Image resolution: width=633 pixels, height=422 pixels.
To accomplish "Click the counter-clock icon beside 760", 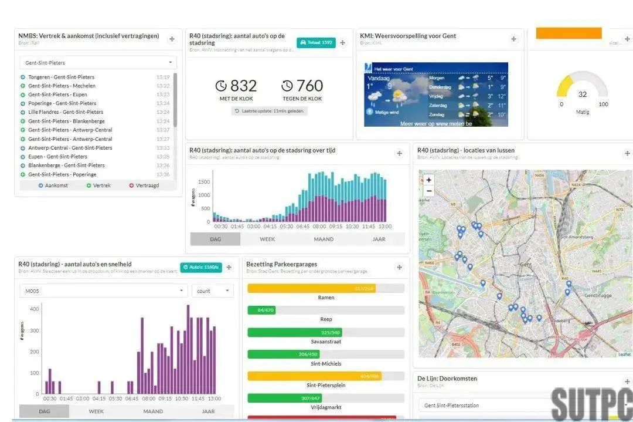I will click(x=287, y=86).
